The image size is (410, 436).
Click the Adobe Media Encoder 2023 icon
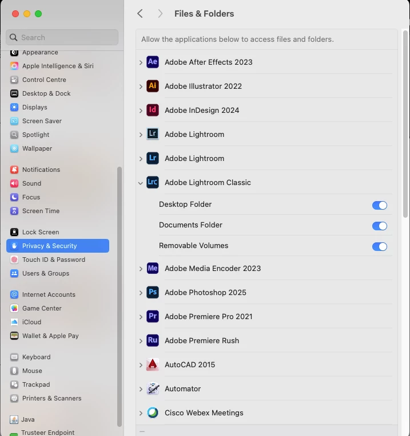click(153, 268)
